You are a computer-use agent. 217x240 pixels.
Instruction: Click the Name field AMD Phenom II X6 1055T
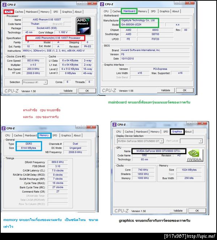click(x=47, y=20)
